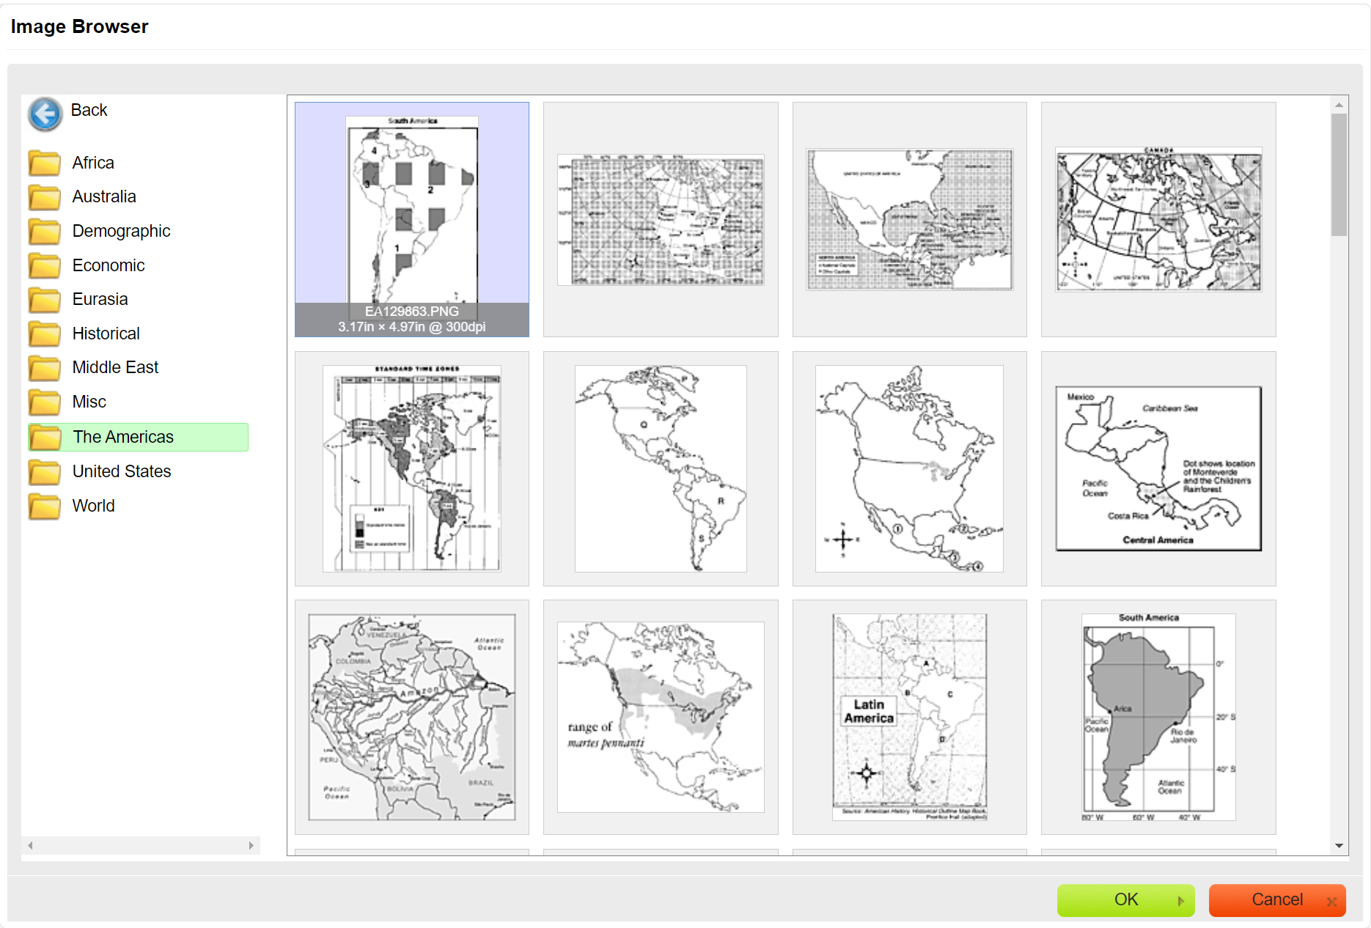Select EA129863.PNG South America thumbnail
Viewport: 1371px width, 928px height.
click(x=412, y=219)
